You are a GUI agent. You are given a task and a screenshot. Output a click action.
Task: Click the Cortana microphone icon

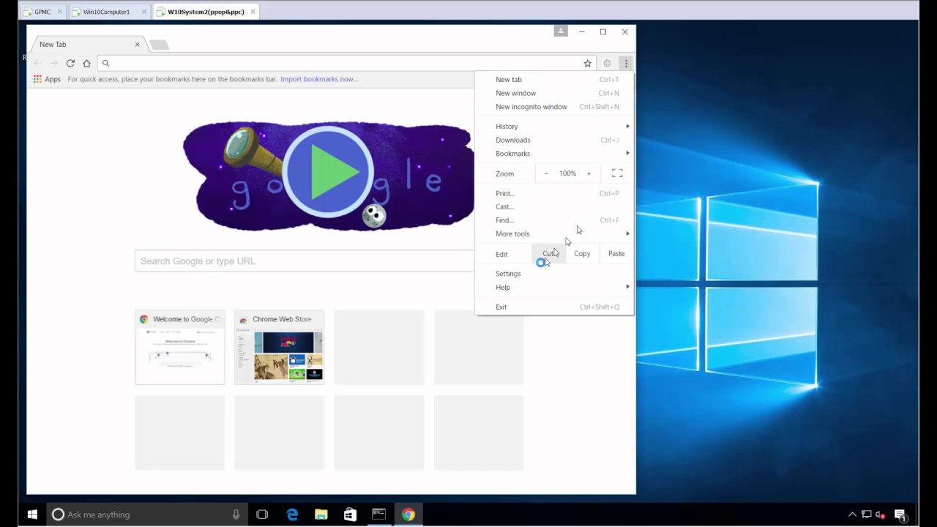click(236, 515)
